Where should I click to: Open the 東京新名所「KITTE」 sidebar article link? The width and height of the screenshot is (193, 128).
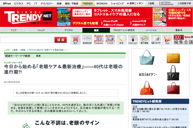[155, 119]
